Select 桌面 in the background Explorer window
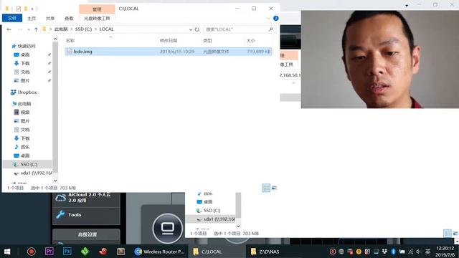459x258 pixels. click(x=208, y=202)
